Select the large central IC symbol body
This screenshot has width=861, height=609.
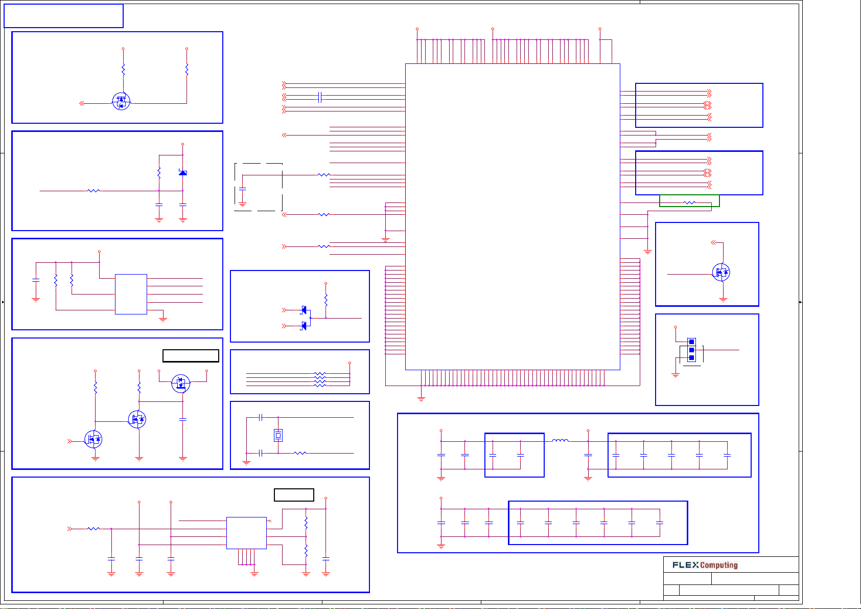point(513,217)
